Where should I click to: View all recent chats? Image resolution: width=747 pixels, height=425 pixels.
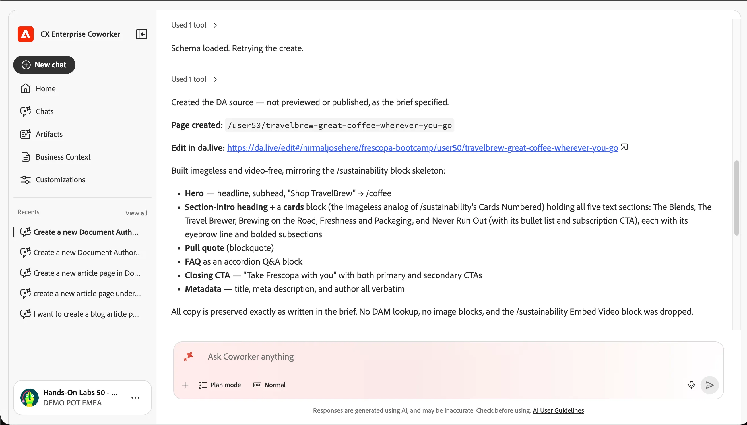point(136,213)
